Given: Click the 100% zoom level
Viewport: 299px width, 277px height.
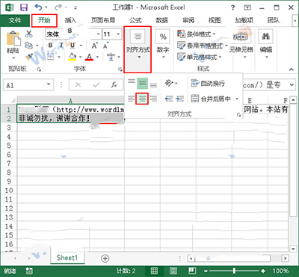Looking at the screenshot, I should coord(281,270).
